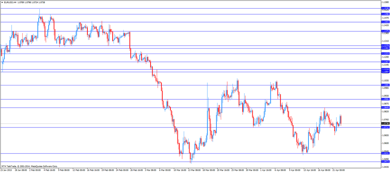Click the 21 Apr 00:00 time label
The image size is (390, 172).
click(339, 170)
